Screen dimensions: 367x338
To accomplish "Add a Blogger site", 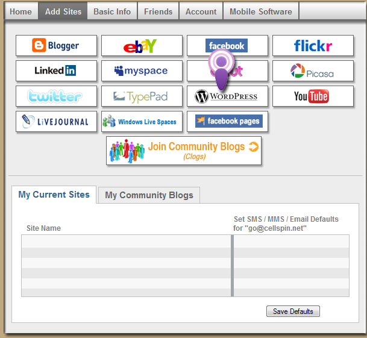I will 56,45.
